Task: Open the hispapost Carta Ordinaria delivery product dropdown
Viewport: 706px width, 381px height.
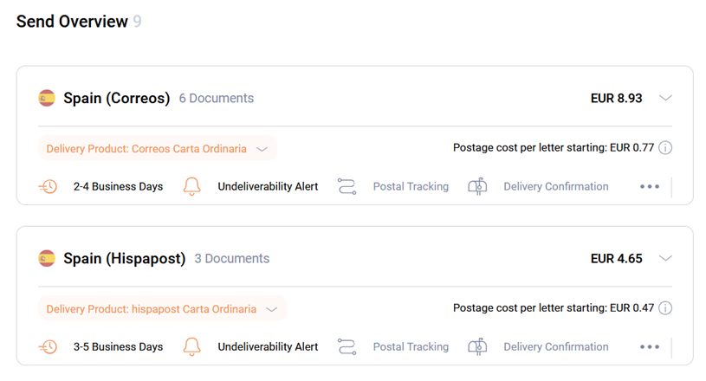Action: pyautogui.click(x=163, y=308)
